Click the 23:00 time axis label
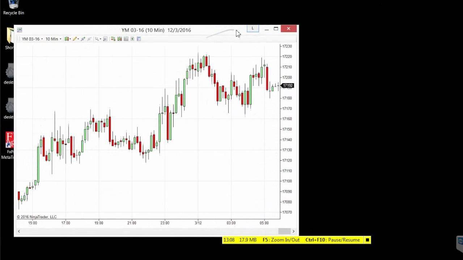 [x=165, y=223]
